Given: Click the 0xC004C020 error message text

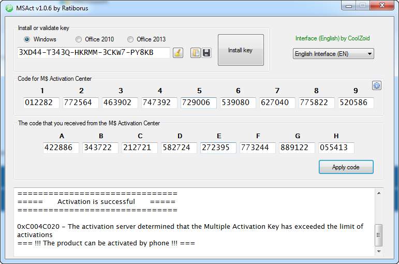Looking at the screenshot, I should [190, 230].
